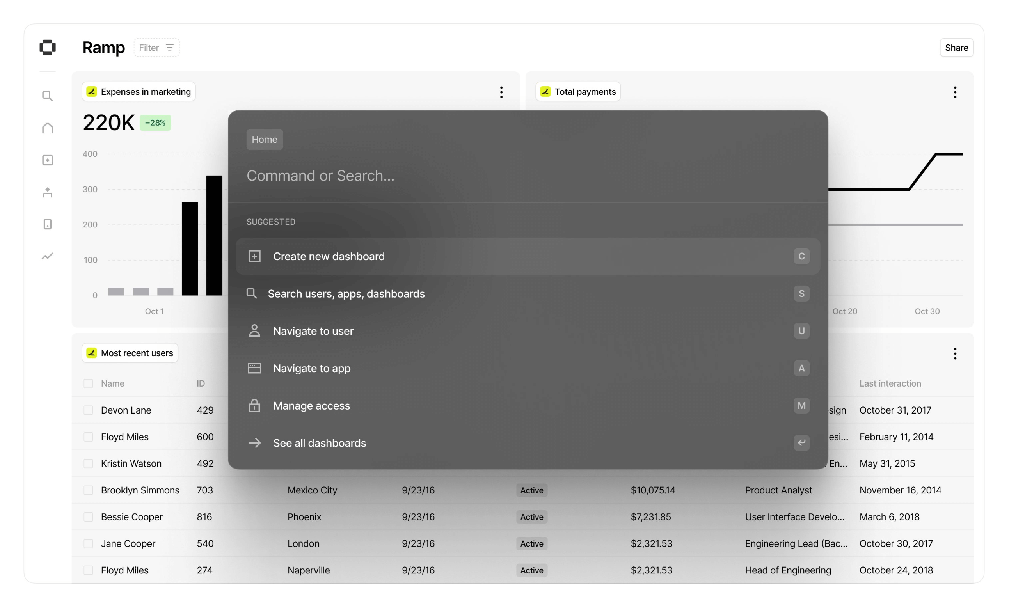Image resolution: width=1009 pixels, height=607 pixels.
Task: Select the Brooklyn Simmons row checkbox
Action: coord(88,490)
